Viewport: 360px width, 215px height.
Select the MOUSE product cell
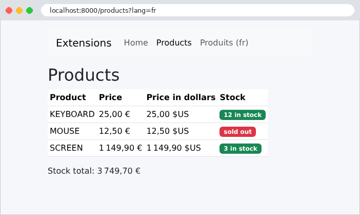coord(72,131)
